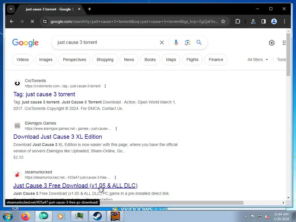Expand the All filters dropdown

click(x=258, y=60)
